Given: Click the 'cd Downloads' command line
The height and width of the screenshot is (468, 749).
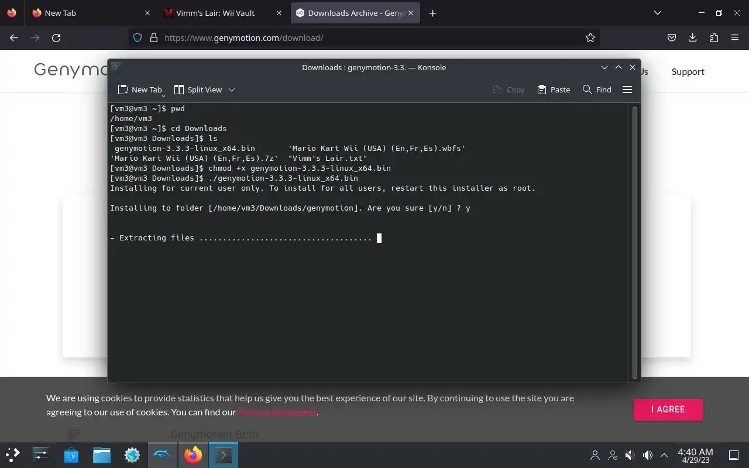Looking at the screenshot, I should [x=169, y=128].
